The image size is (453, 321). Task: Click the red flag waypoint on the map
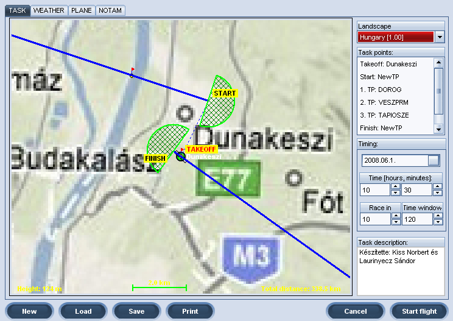click(132, 73)
